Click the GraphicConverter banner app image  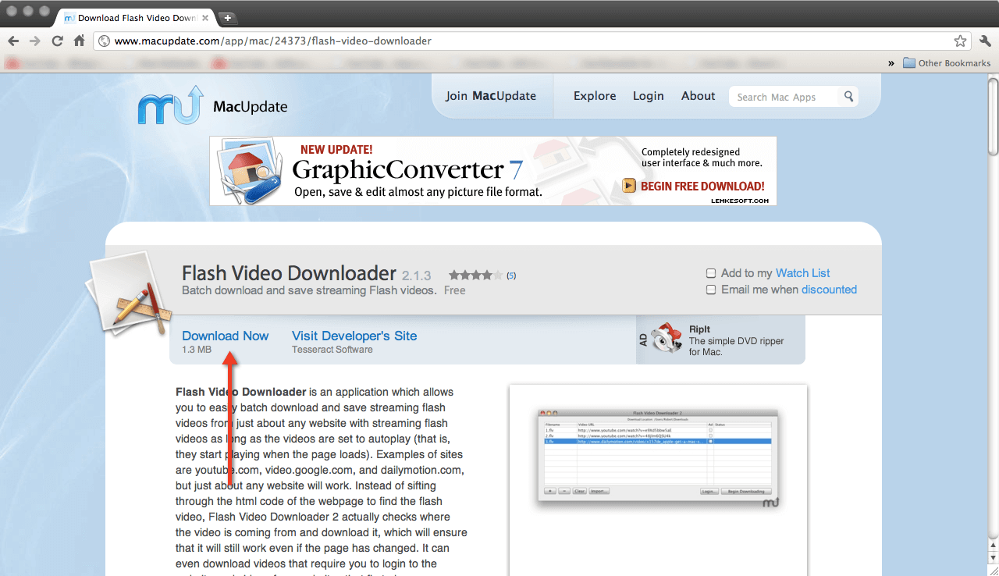pyautogui.click(x=251, y=170)
